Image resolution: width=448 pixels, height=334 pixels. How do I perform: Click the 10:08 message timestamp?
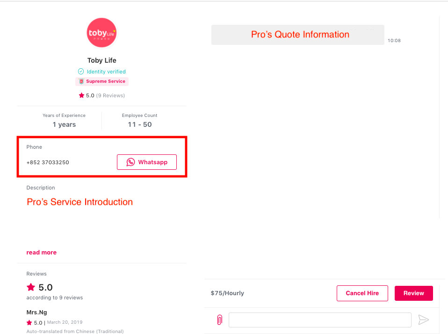(394, 41)
